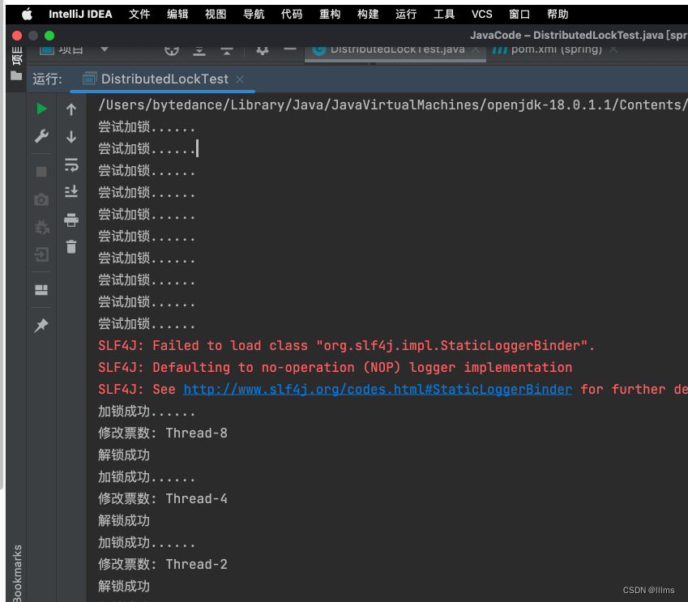Viewport: 688px width, 602px height.
Task: Print console output with printer icon
Action: coord(71,220)
